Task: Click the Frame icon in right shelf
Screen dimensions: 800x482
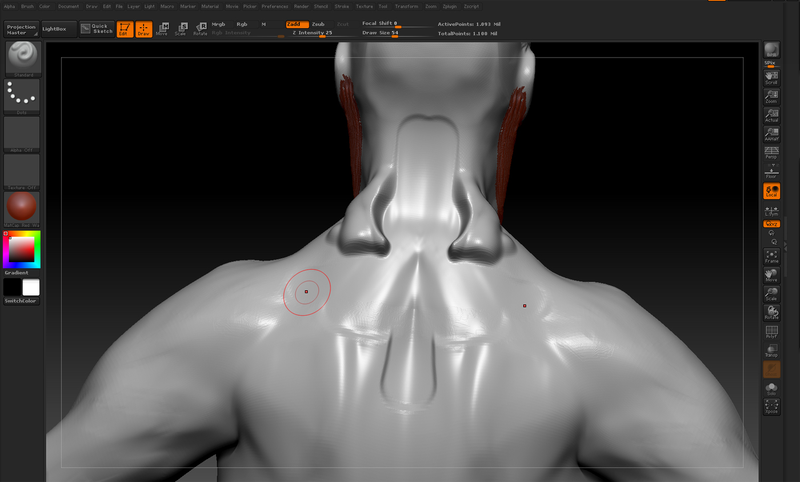Action: pos(771,257)
